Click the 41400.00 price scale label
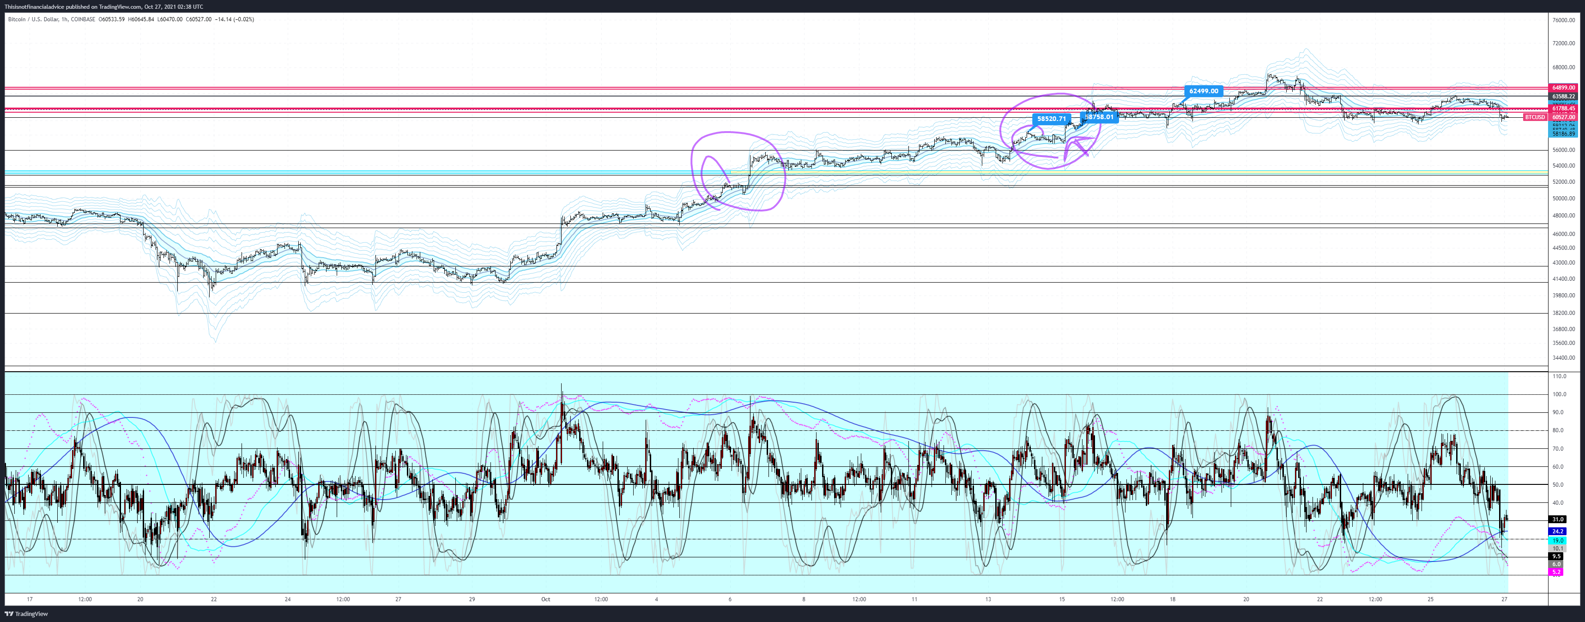Screen dimensions: 1585x622 tap(1563, 279)
